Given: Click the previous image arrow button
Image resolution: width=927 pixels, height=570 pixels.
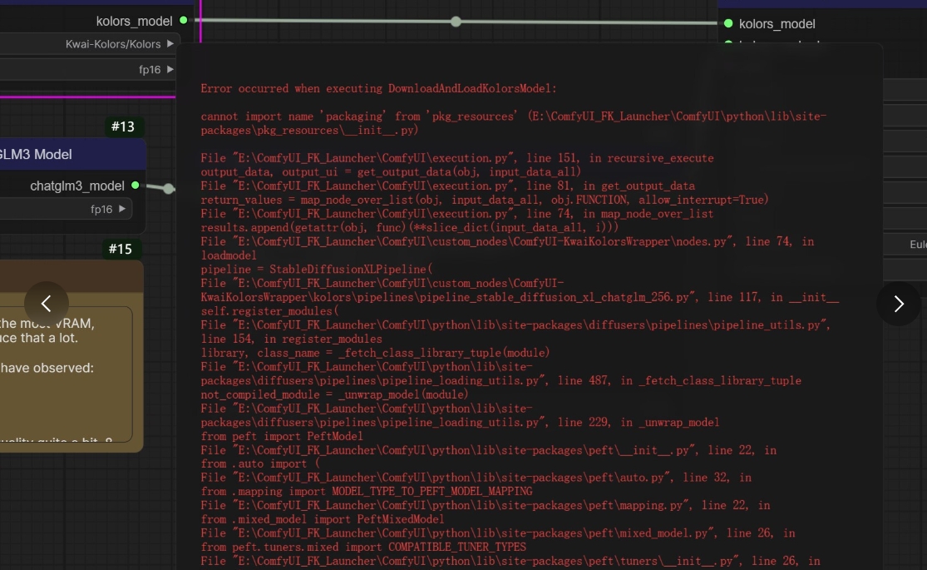Looking at the screenshot, I should click(47, 304).
